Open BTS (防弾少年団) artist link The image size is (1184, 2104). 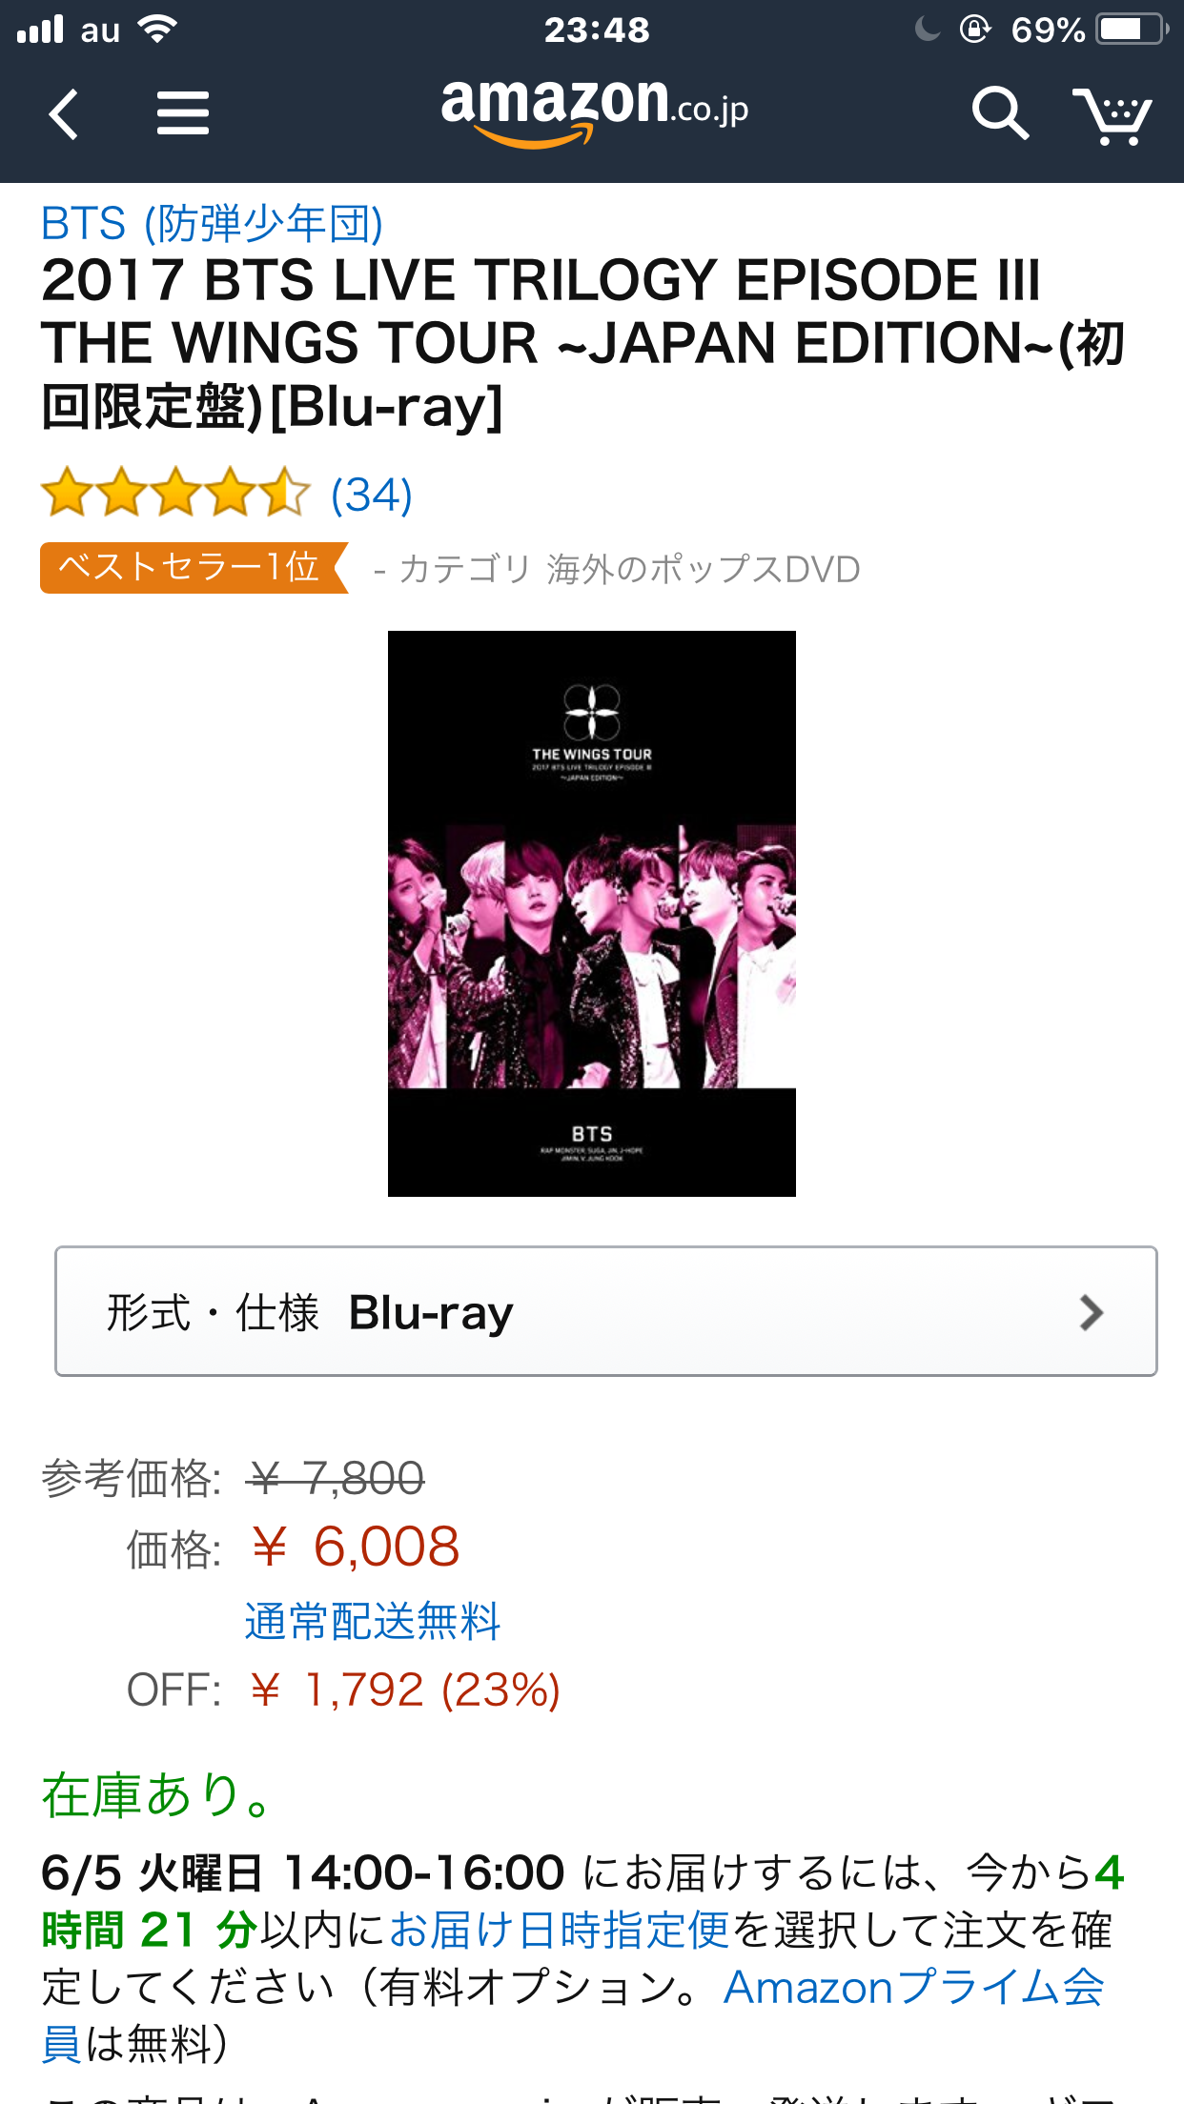(x=212, y=224)
